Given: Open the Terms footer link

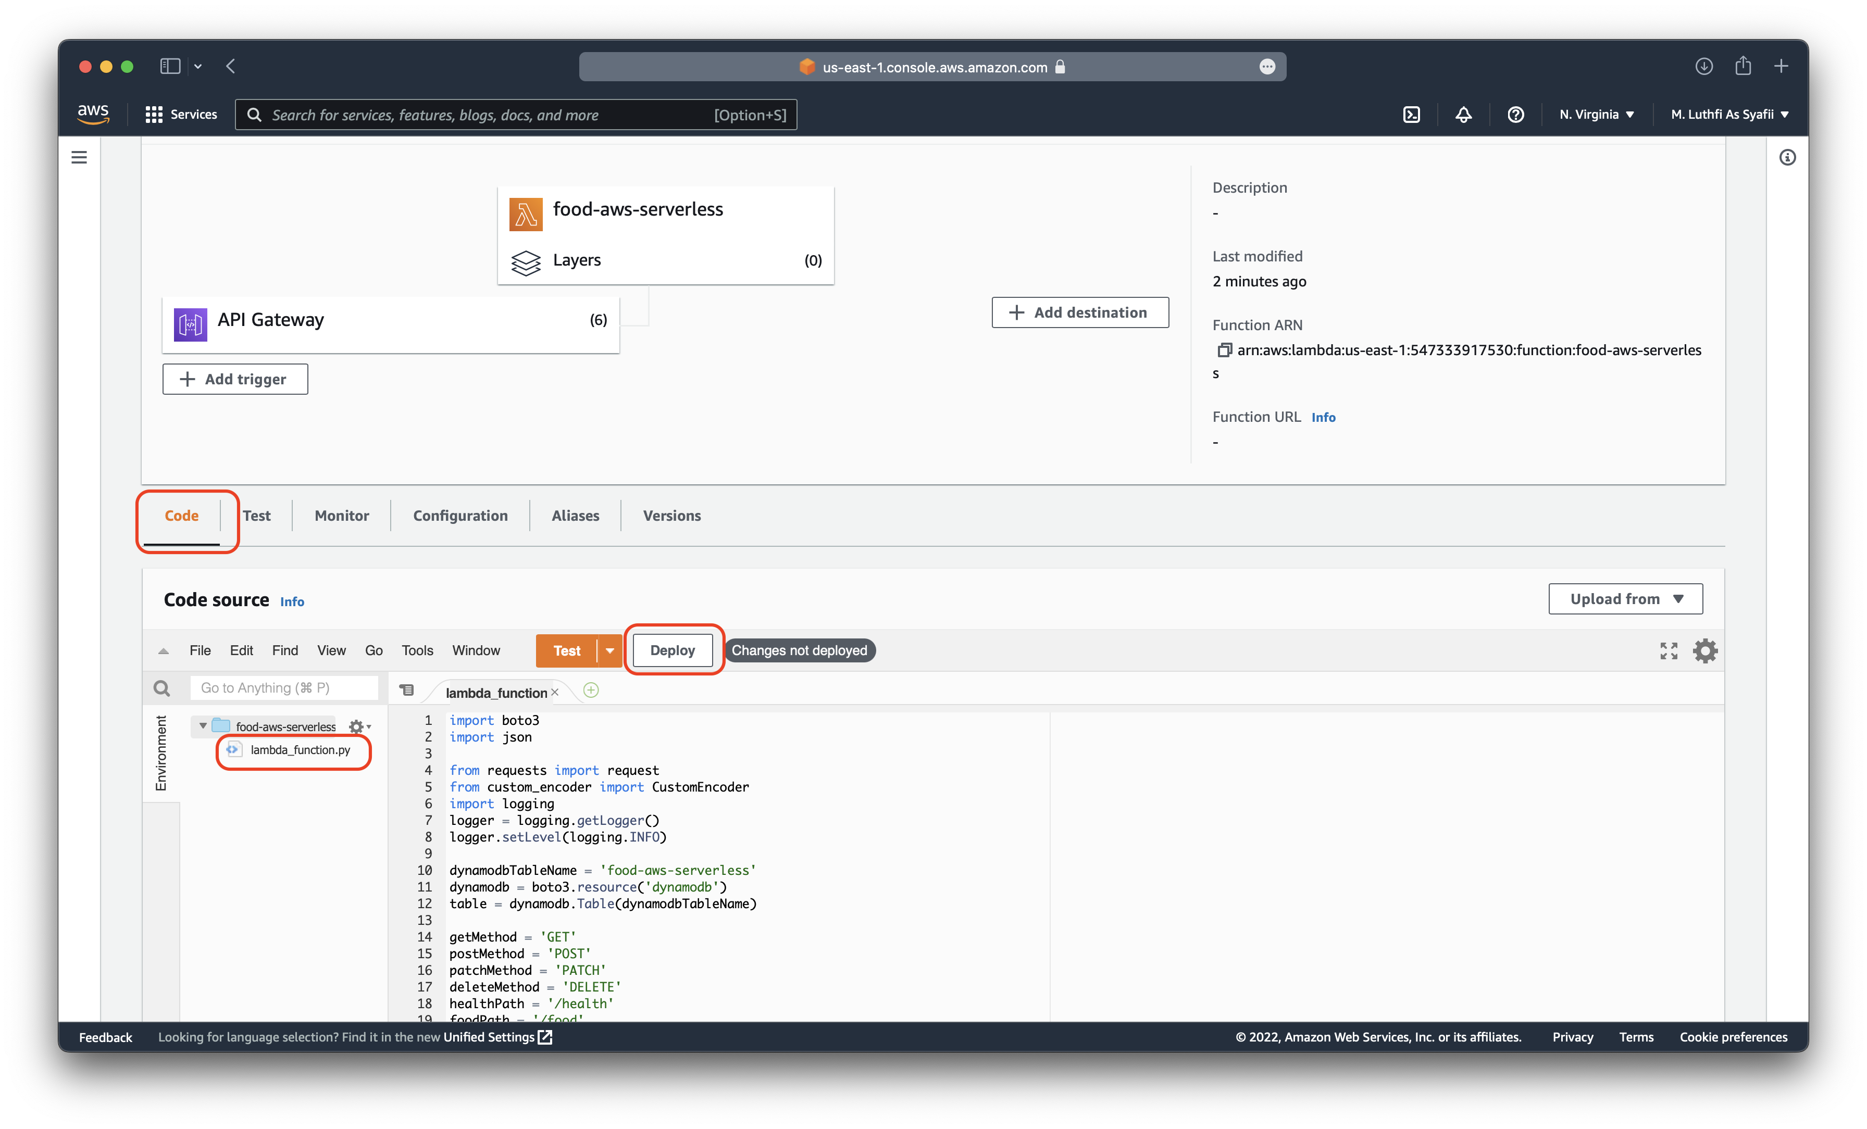Looking at the screenshot, I should 1636,1036.
